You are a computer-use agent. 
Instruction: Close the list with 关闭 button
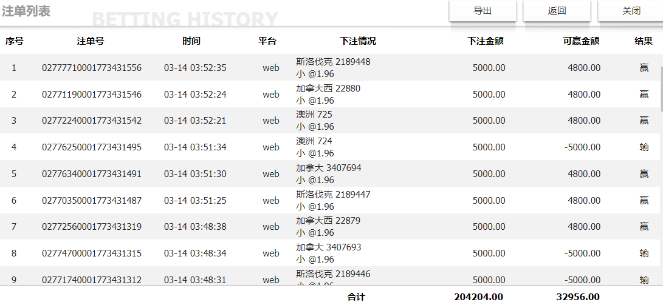click(631, 11)
